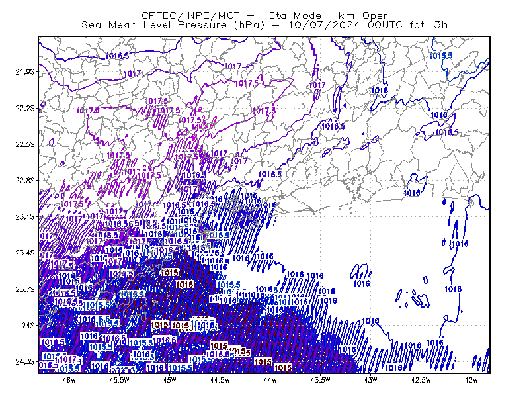
Task: Select the 42.5W longitude tick label
Action: point(421,380)
